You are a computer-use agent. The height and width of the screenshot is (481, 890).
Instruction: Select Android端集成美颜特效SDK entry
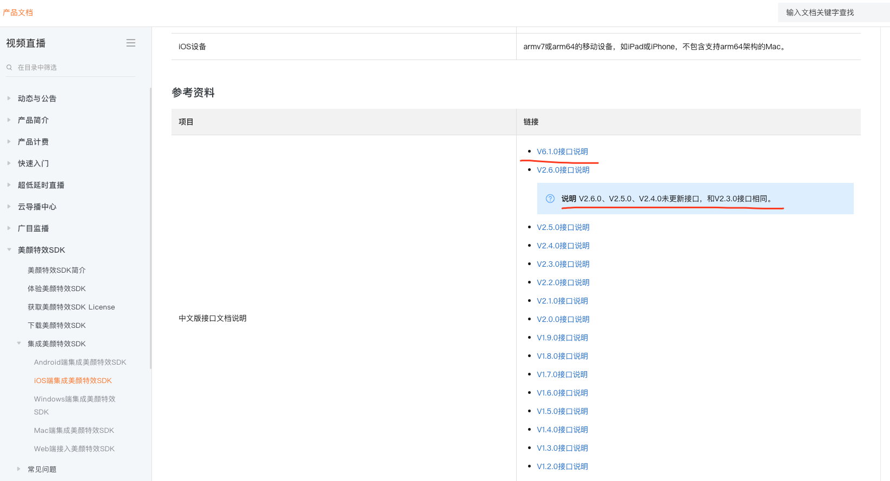(80, 362)
